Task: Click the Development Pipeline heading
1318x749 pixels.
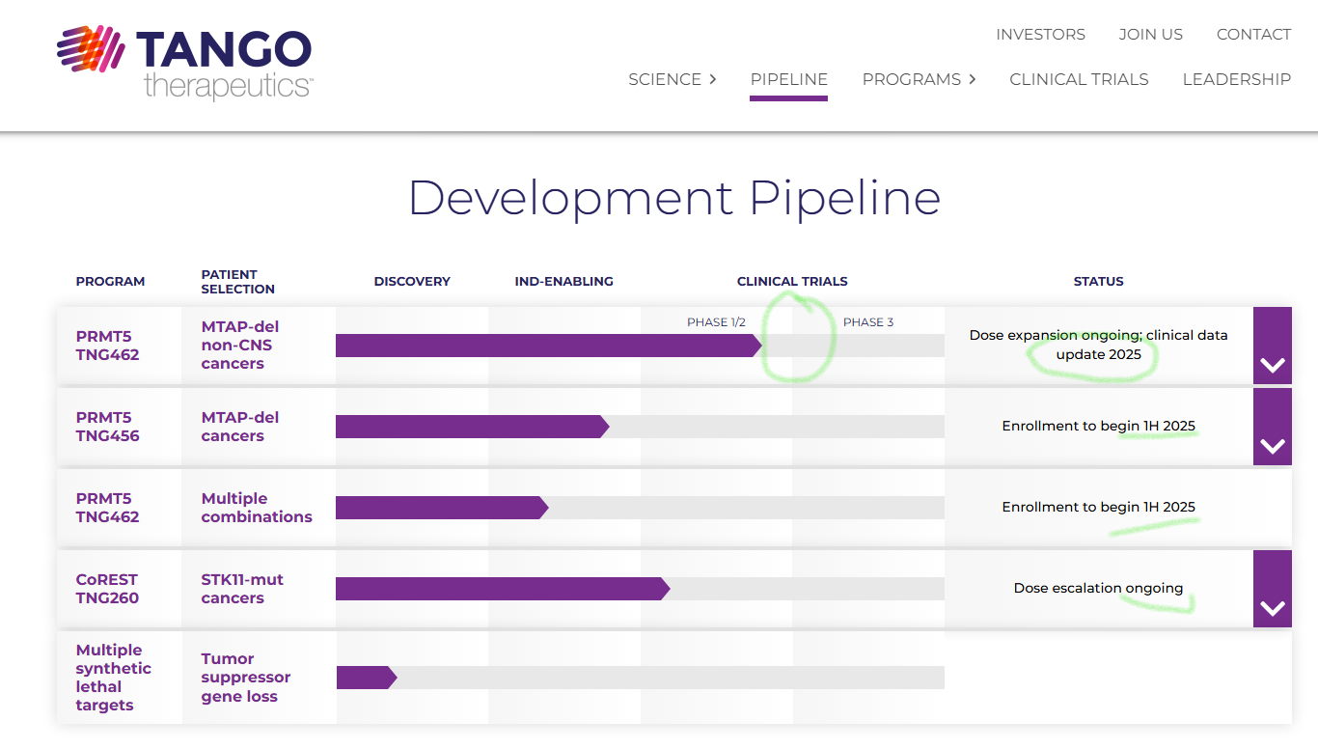Action: pos(674,197)
